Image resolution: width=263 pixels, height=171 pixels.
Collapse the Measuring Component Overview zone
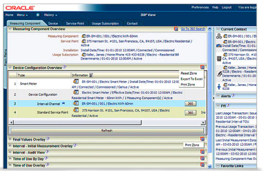10,29
